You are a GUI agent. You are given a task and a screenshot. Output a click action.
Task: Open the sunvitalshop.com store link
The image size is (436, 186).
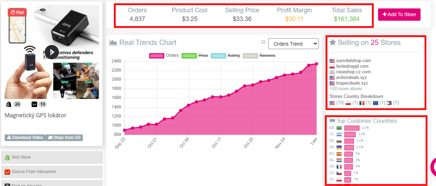353,61
